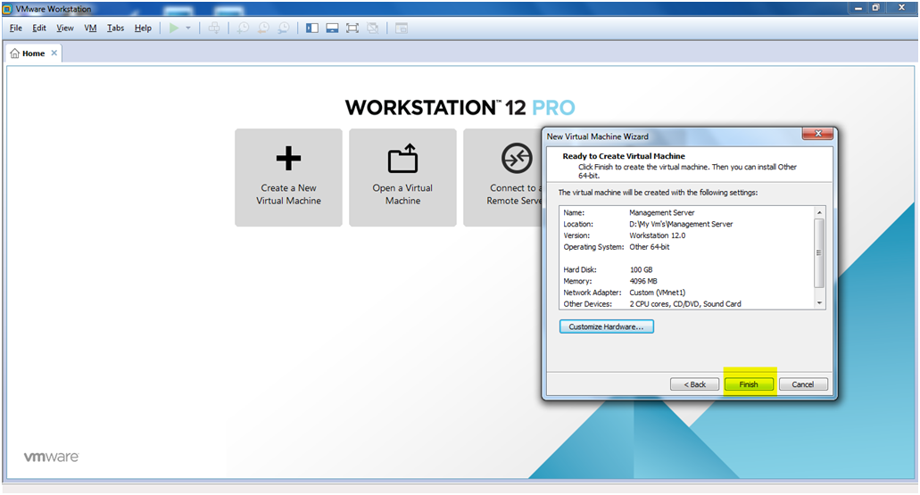
Task: Click Cancel in the wizard
Action: pyautogui.click(x=803, y=384)
